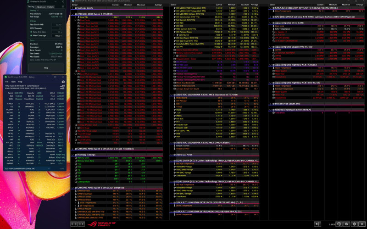
Task: Select the DRAM Read Bandwidth row
Action: click(x=215, y=83)
